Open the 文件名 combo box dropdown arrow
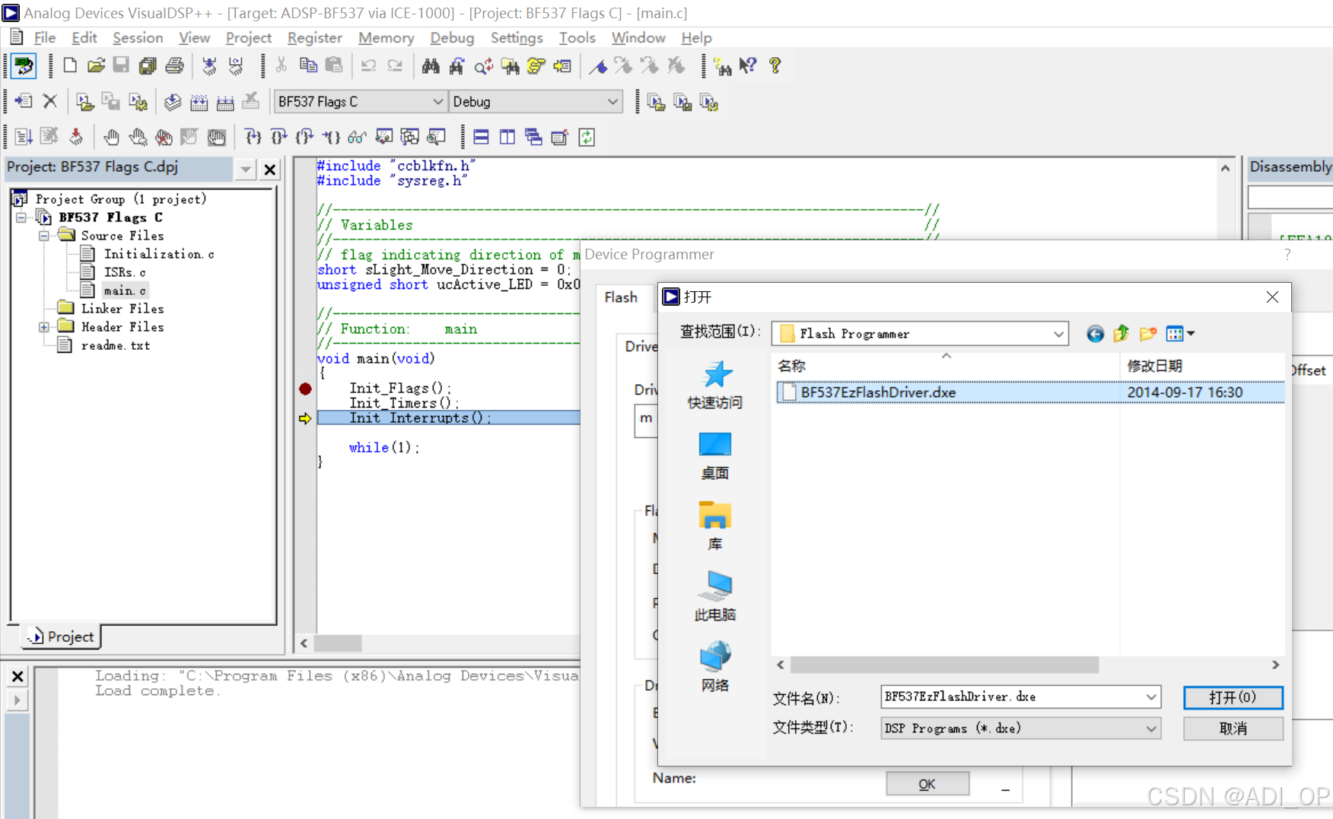Screen dimensions: 1333x819 click(x=1151, y=697)
